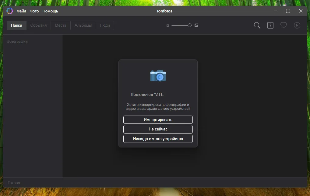This screenshot has height=196, width=310.
Task: Open the search magnifier tool
Action: pos(257,25)
